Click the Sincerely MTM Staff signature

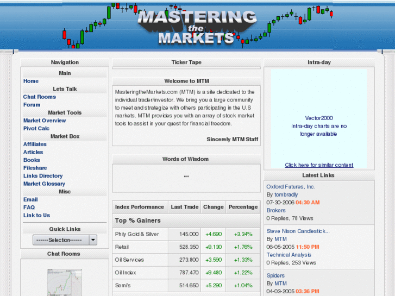click(x=233, y=140)
